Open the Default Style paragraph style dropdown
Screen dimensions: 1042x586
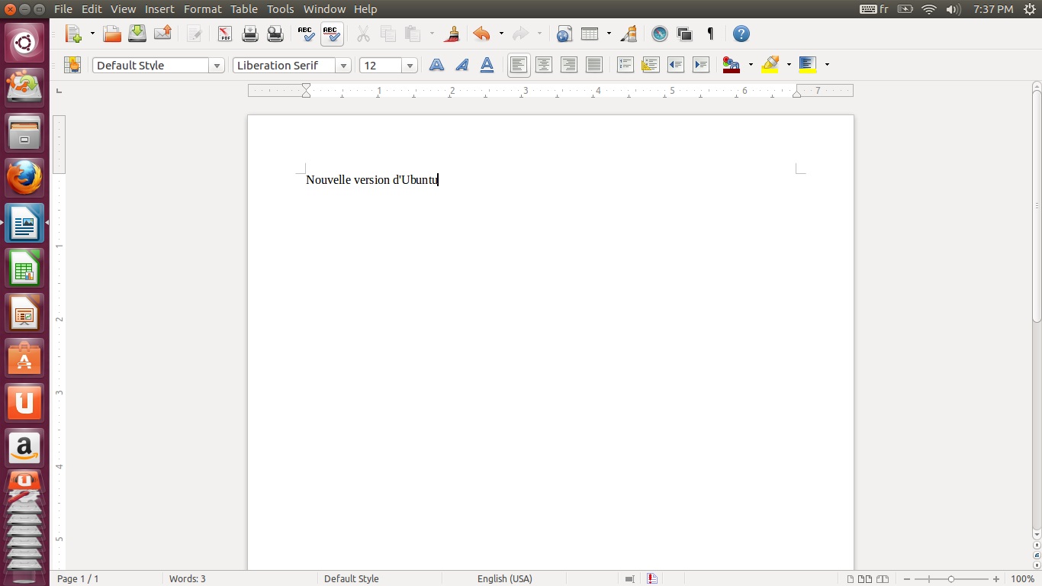point(217,66)
